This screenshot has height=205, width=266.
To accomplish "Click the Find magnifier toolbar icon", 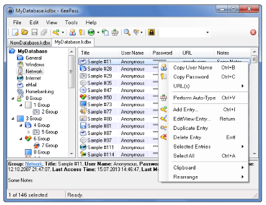I will click(127, 32).
